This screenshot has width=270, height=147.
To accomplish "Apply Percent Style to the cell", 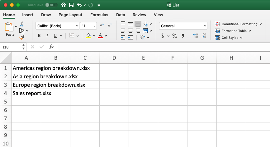I will tap(175, 36).
